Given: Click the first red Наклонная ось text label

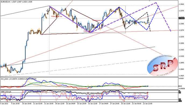Looking at the screenshot, I should tap(57, 16).
